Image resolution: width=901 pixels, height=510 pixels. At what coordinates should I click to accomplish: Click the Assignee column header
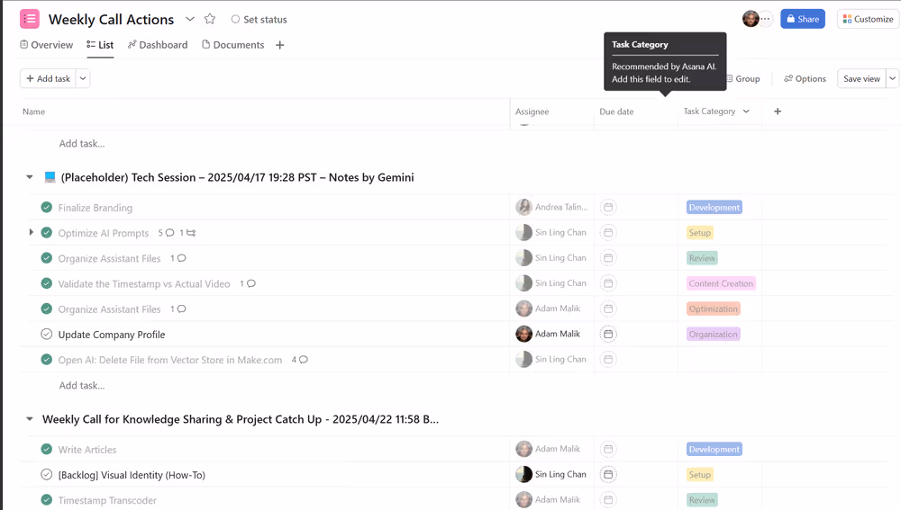tap(532, 112)
